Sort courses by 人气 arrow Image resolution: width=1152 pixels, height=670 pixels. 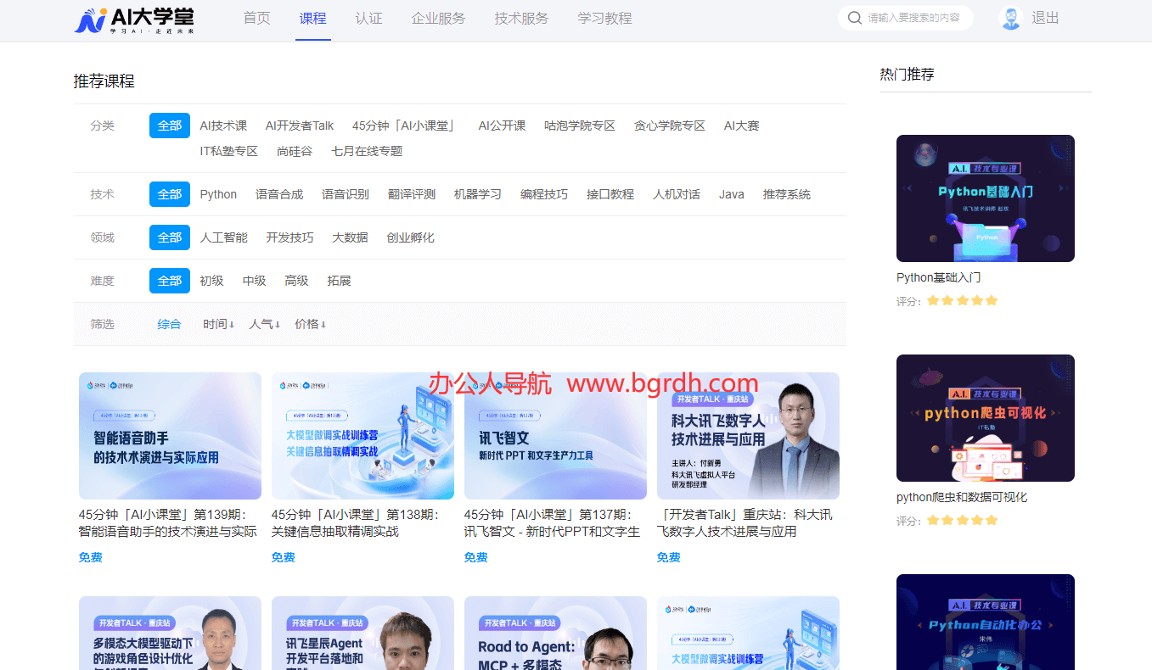[x=265, y=324]
